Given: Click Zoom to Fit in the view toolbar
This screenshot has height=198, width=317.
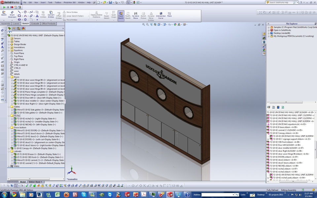Looking at the screenshot, I should 144,24.
